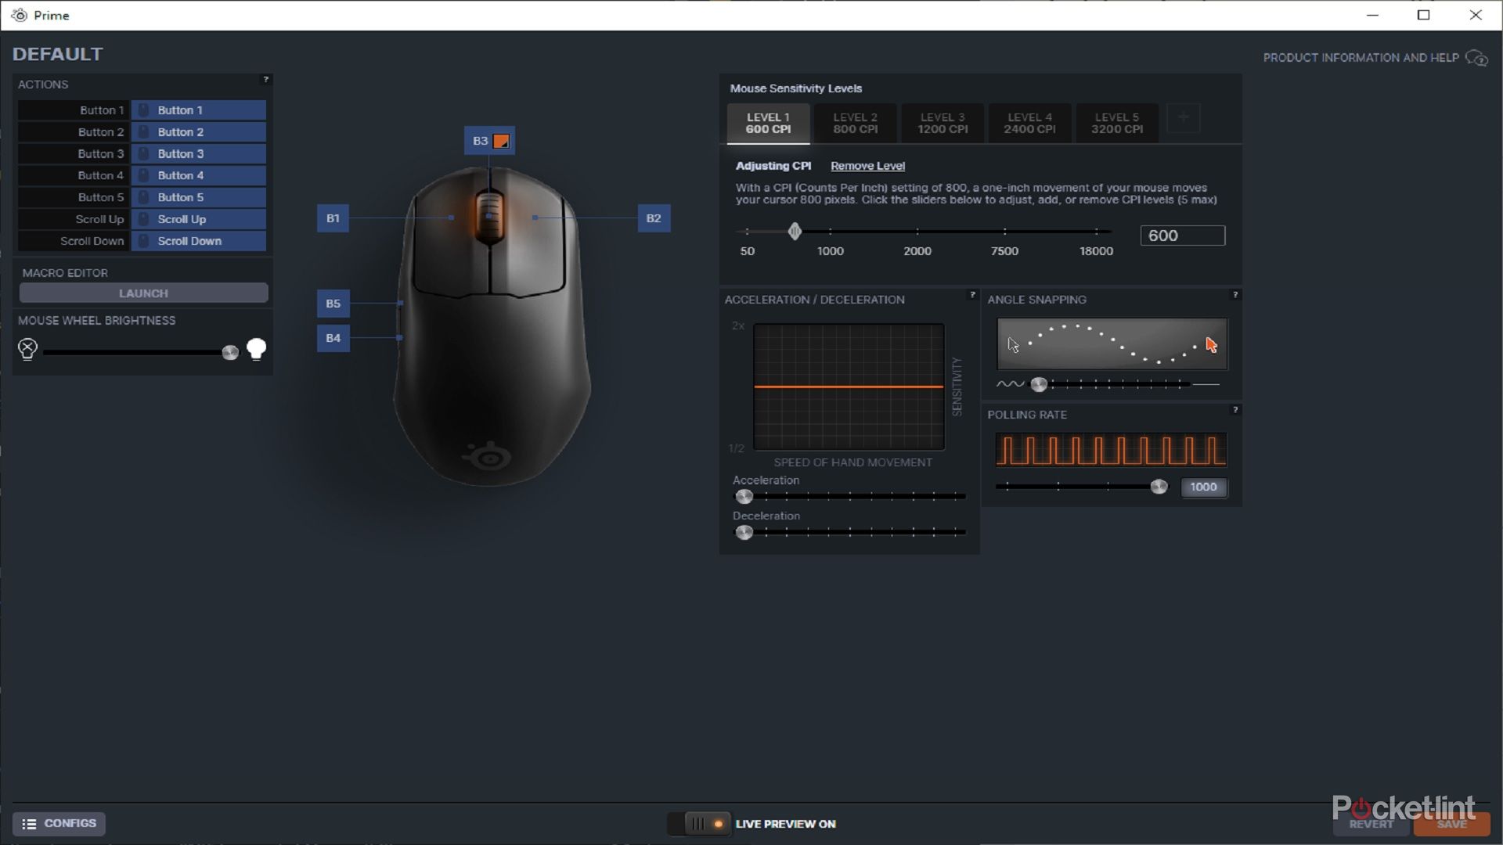Select the Level 5 3200 CPI tab
This screenshot has height=845, width=1503.
tap(1117, 123)
